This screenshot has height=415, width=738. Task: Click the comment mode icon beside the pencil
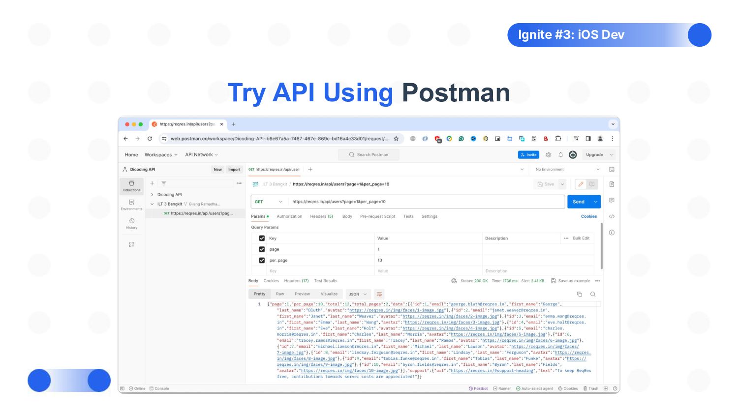tap(592, 184)
